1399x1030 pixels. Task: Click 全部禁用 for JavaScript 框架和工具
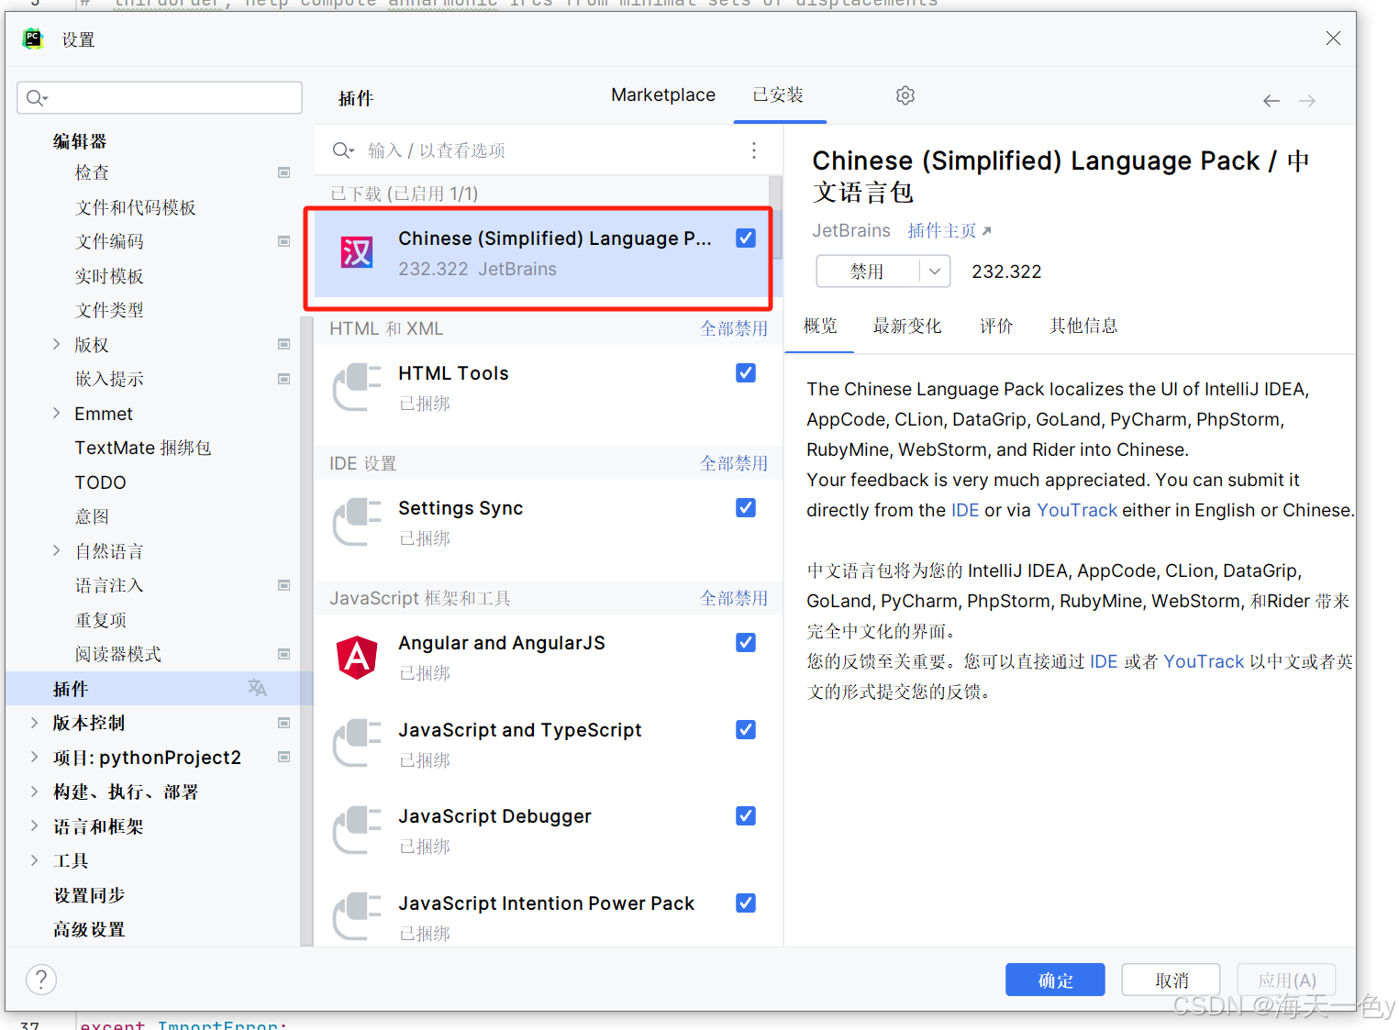[x=734, y=598]
